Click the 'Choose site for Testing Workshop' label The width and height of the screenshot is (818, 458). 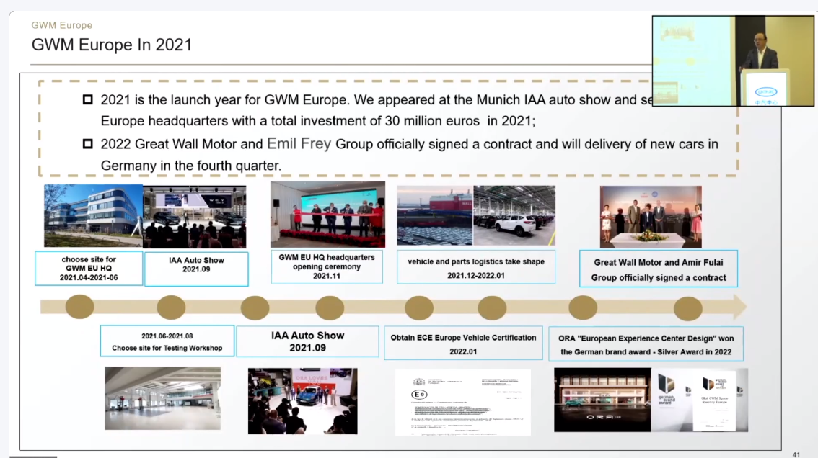pyautogui.click(x=167, y=341)
